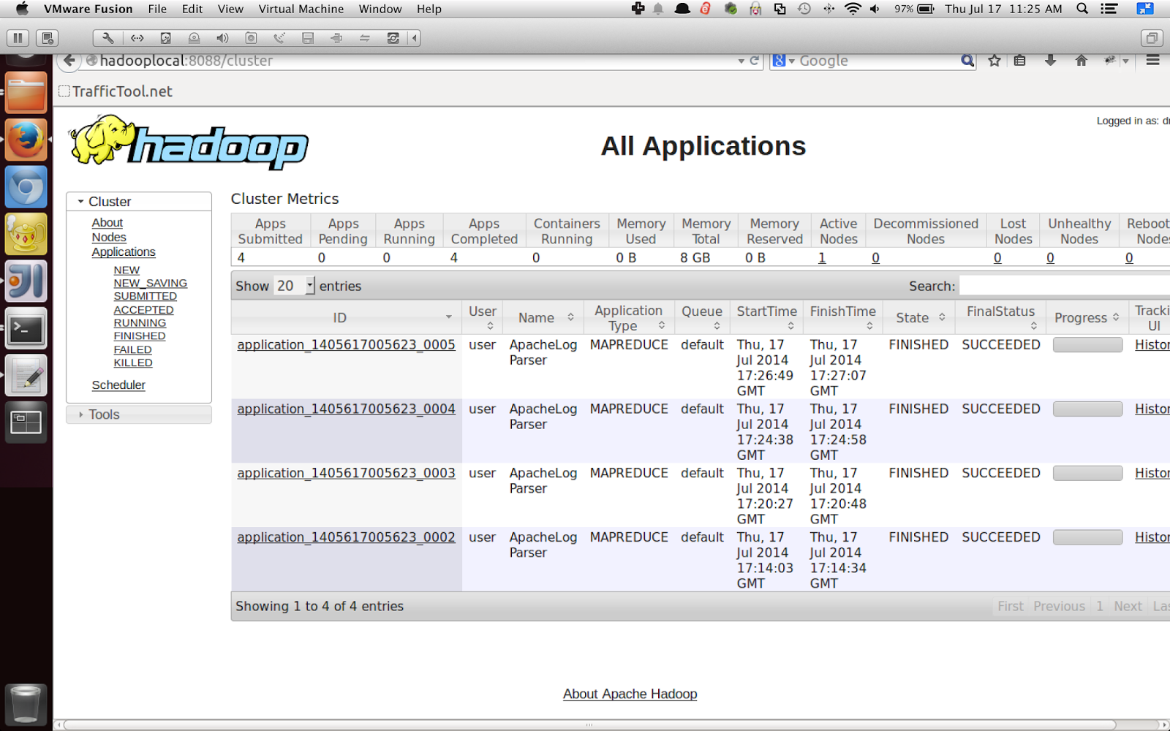
Task: Click the progress bar of application 0004
Action: click(1087, 409)
